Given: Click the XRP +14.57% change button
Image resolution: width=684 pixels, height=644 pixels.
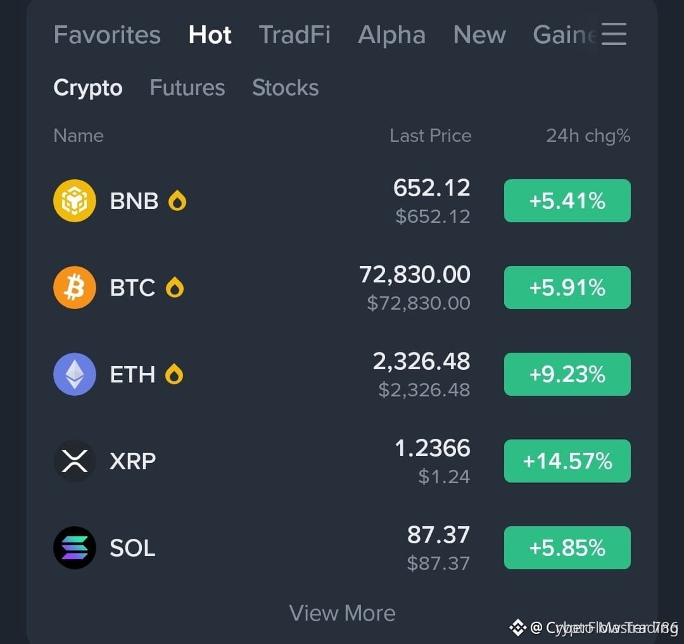Looking at the screenshot, I should 567,461.
